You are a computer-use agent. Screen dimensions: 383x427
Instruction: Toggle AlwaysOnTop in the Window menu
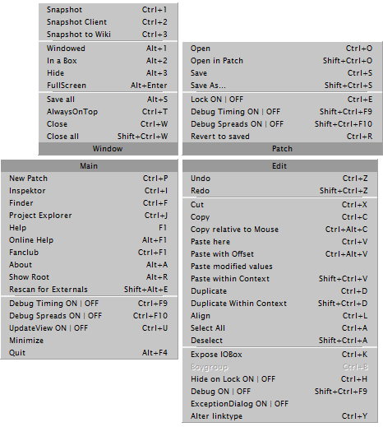pos(108,112)
